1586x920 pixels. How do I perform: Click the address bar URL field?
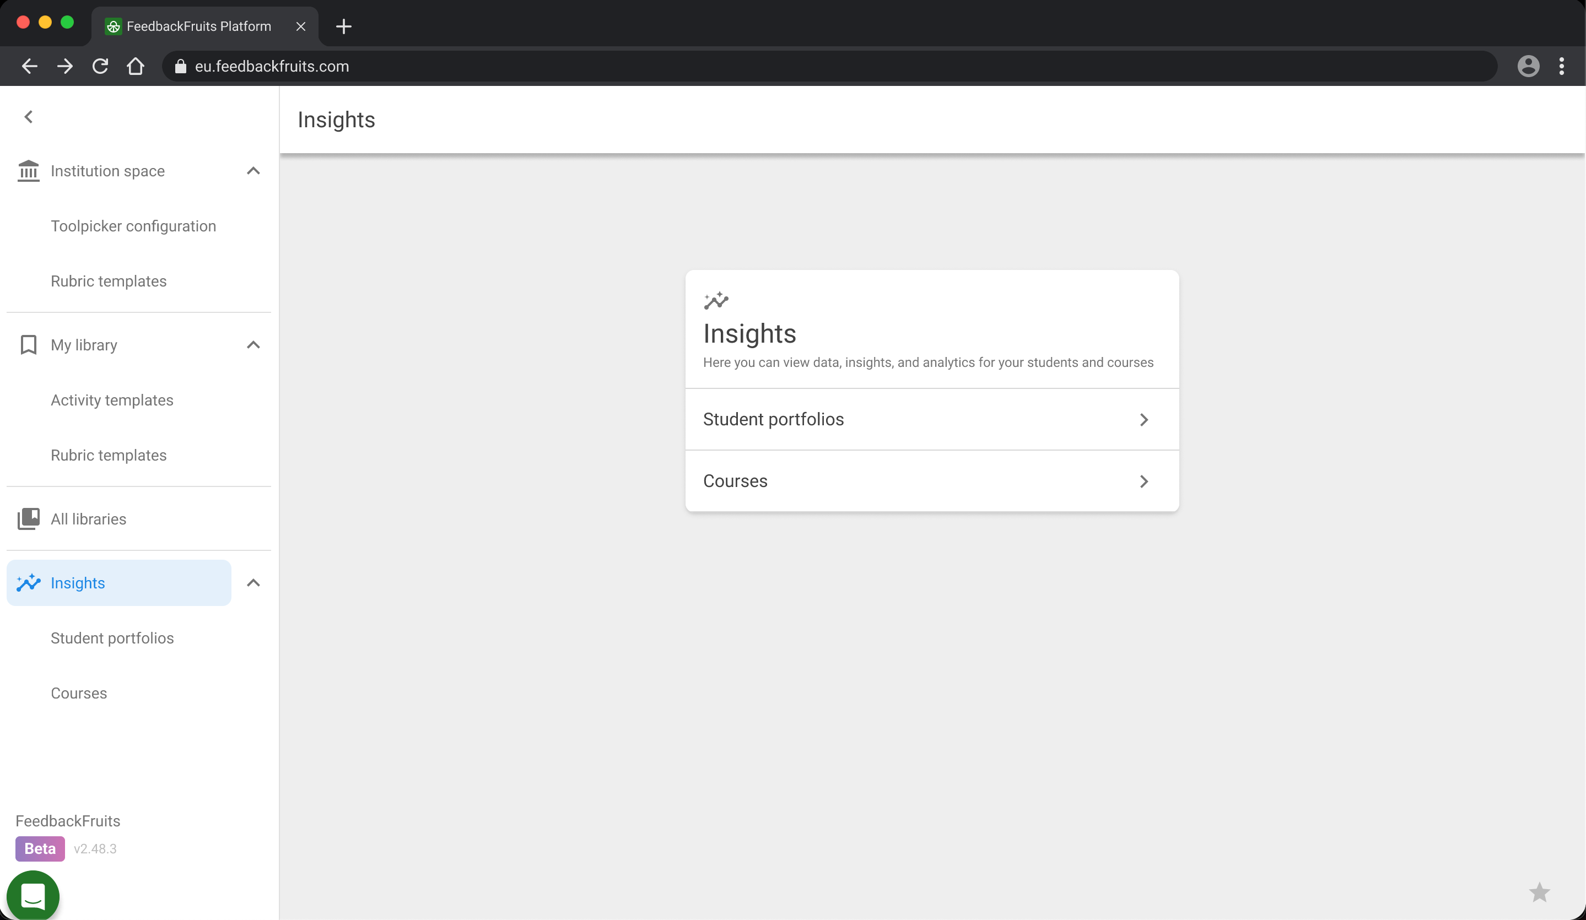click(x=829, y=66)
